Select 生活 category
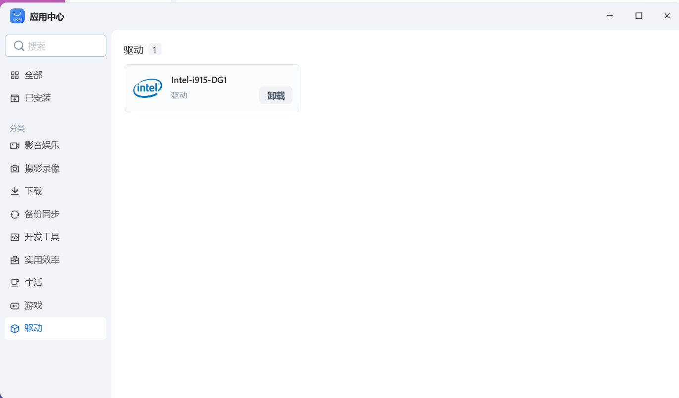Screen dimensions: 679x398 point(55,283)
